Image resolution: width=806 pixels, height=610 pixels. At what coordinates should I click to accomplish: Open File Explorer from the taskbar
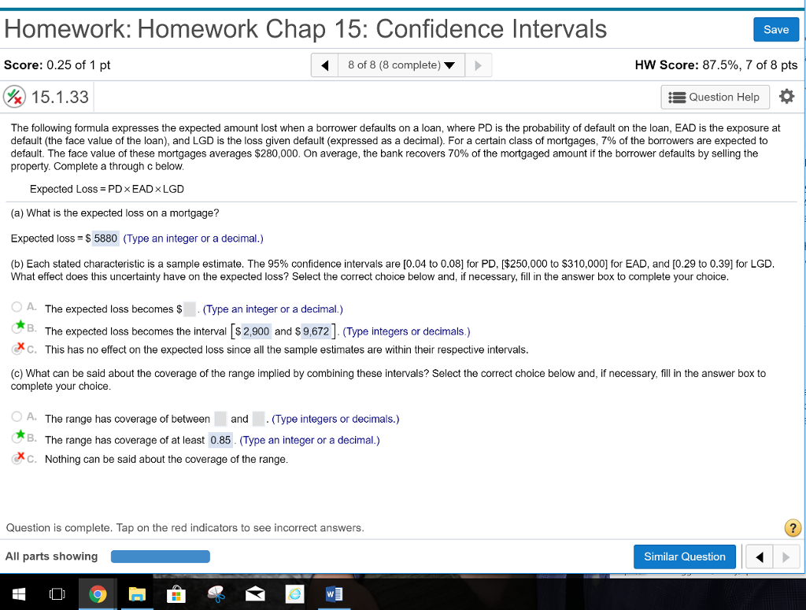(137, 594)
